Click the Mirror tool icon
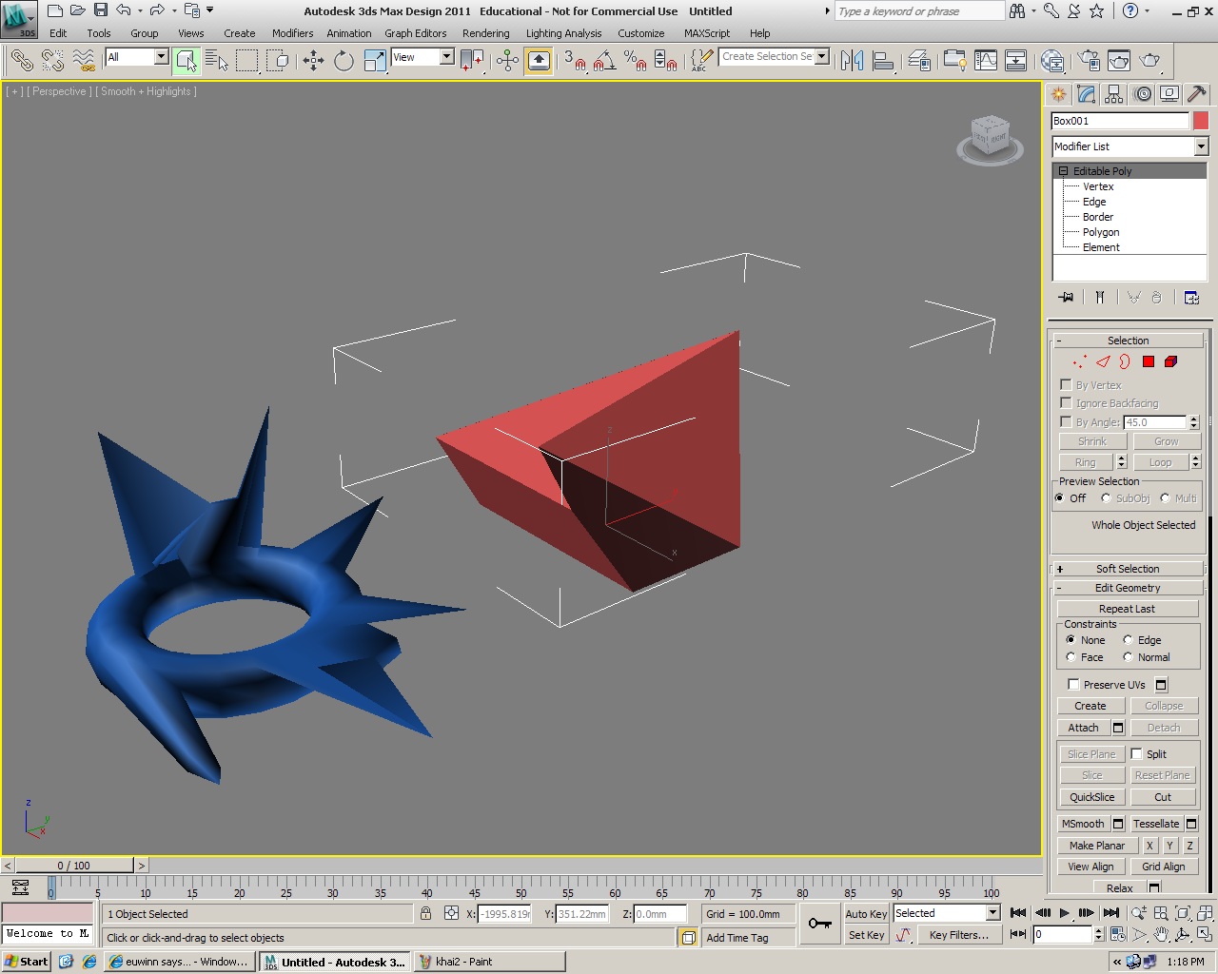The width and height of the screenshot is (1218, 974). coord(852,61)
